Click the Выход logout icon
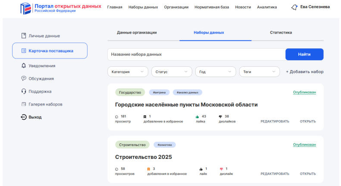The image size is (341, 186). tap(24, 117)
